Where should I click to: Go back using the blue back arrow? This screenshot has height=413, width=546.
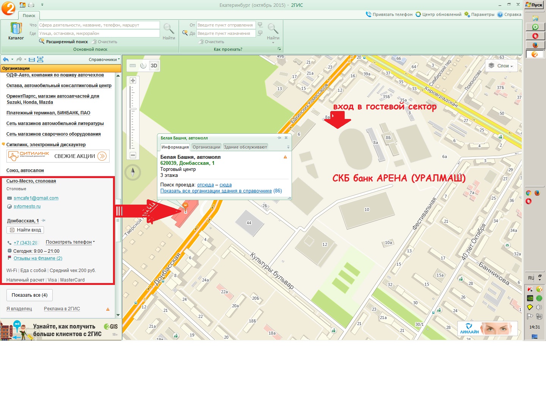(6, 59)
